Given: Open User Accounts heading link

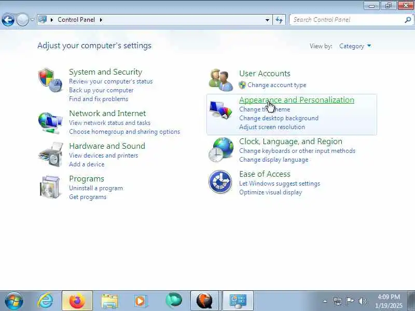Looking at the screenshot, I should point(265,74).
